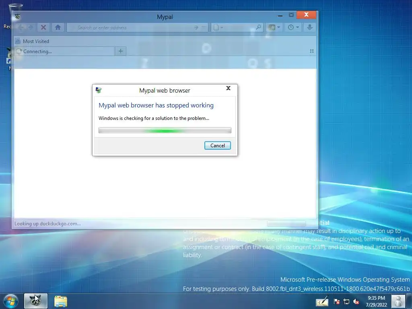
Task: Click Show desktop strip at taskbar end
Action: coord(409,301)
